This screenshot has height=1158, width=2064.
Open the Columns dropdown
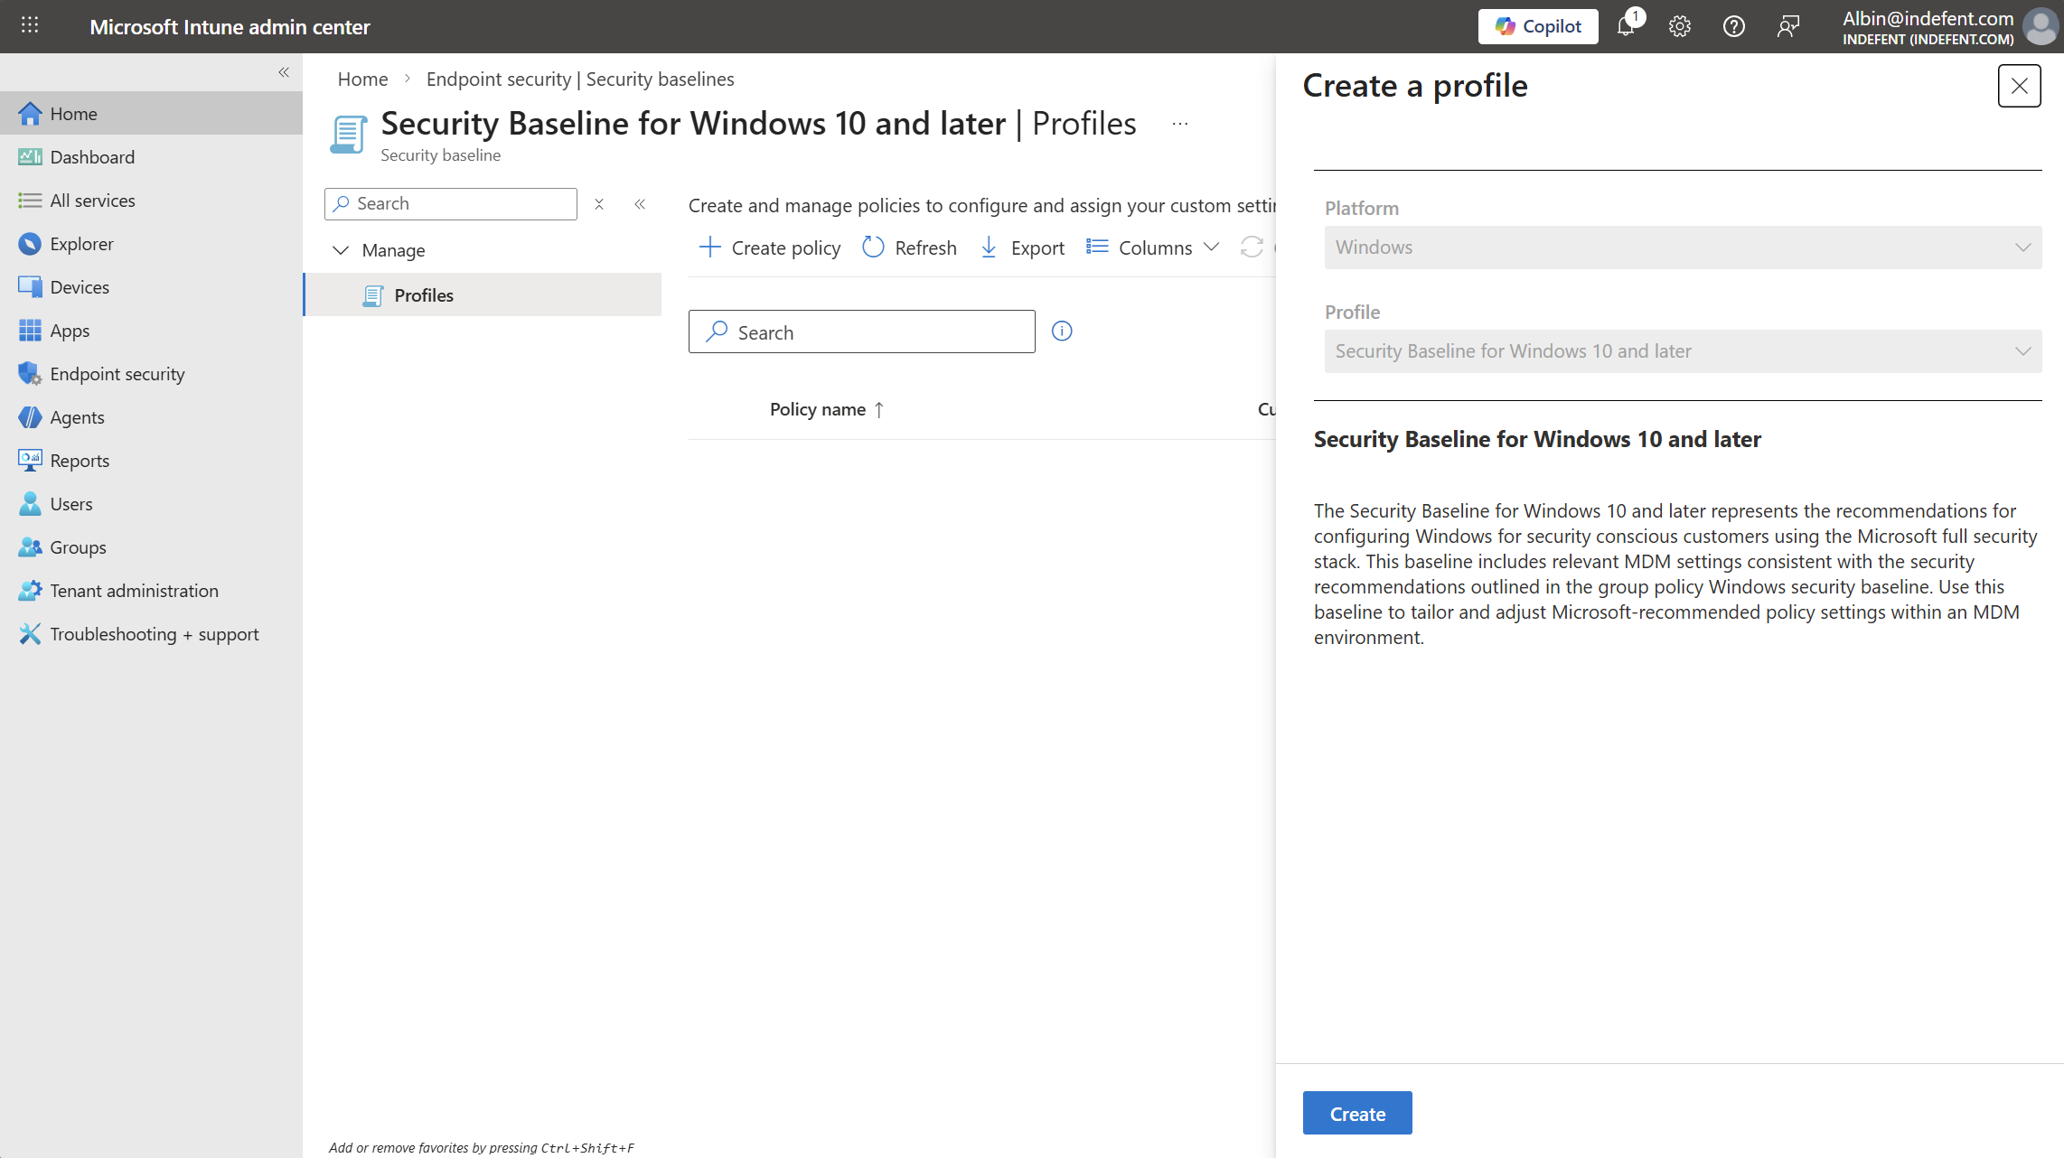coord(1154,247)
